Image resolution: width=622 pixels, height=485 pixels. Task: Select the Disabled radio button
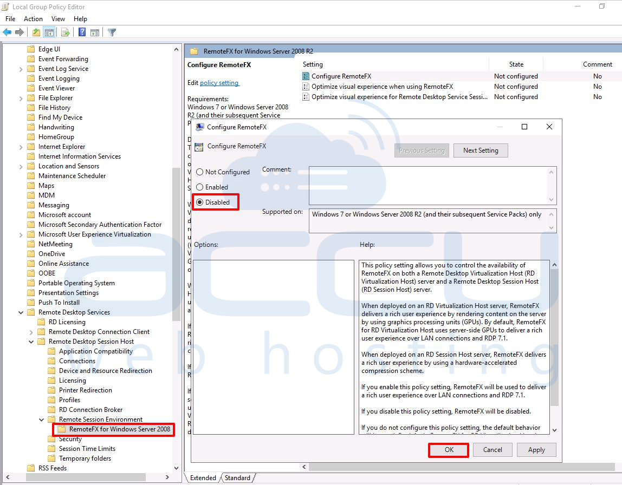pos(199,202)
